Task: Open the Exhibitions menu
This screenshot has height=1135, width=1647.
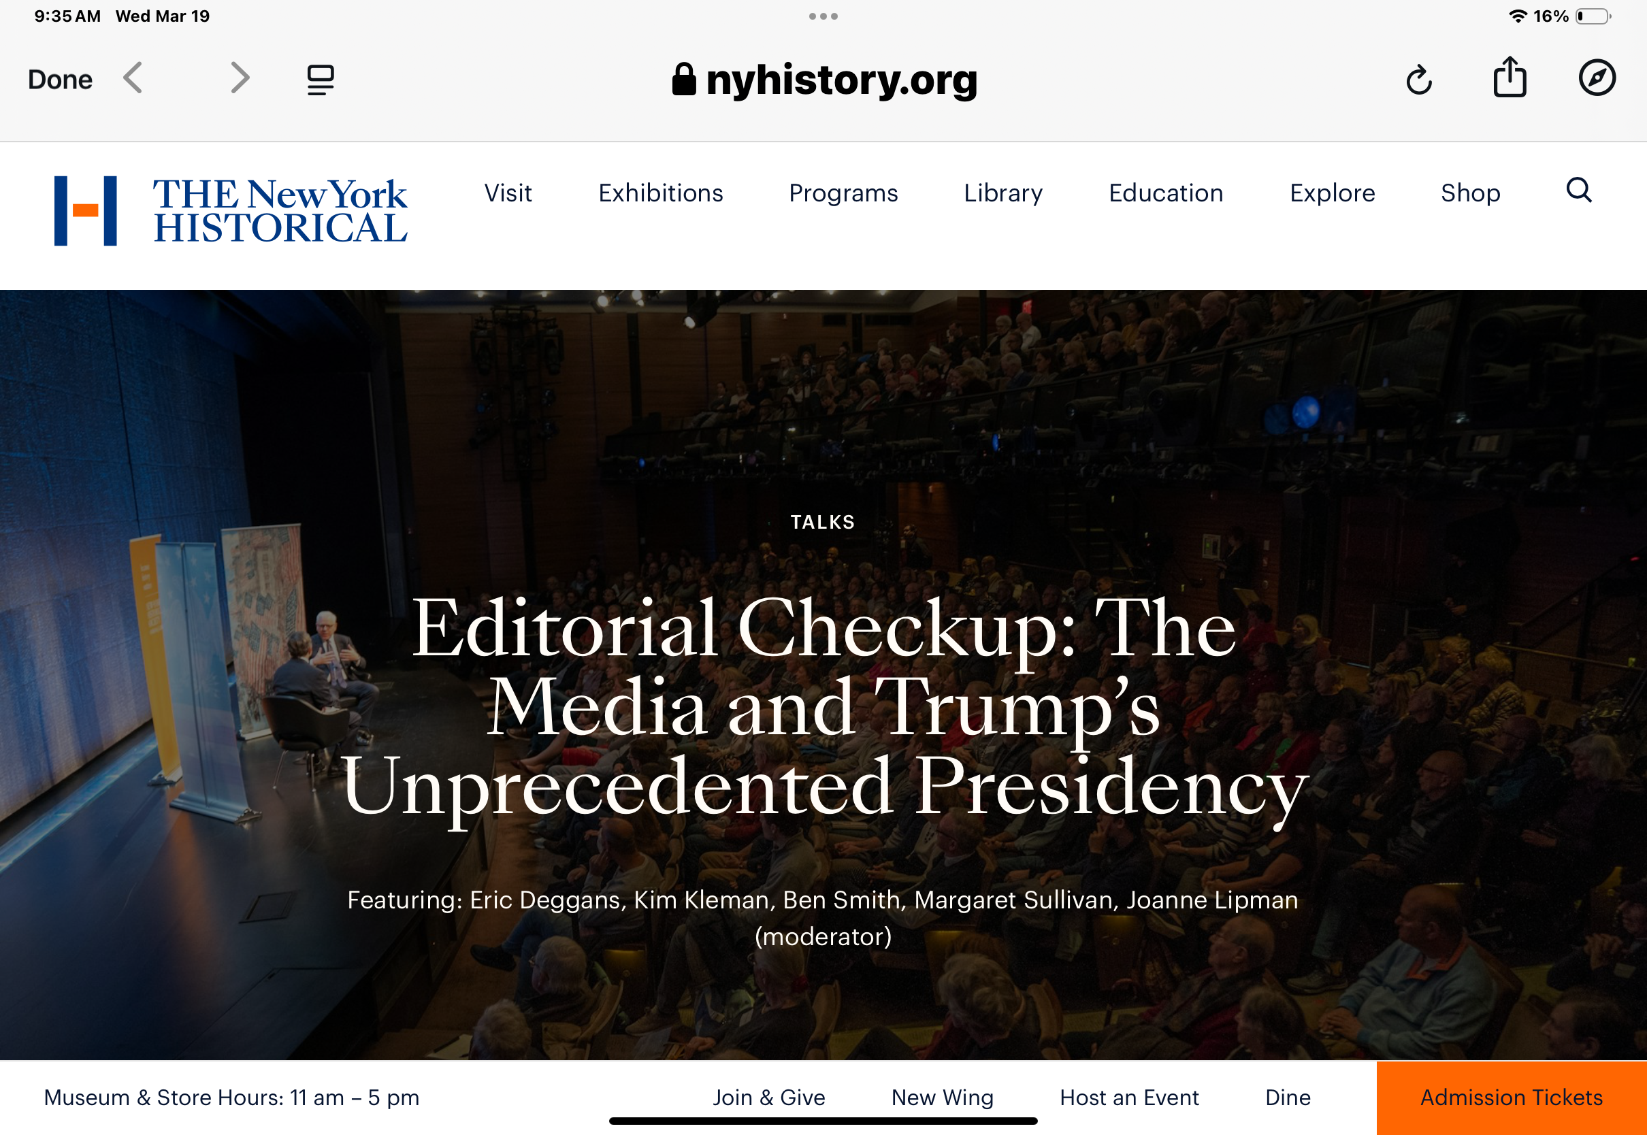Action: pos(661,193)
